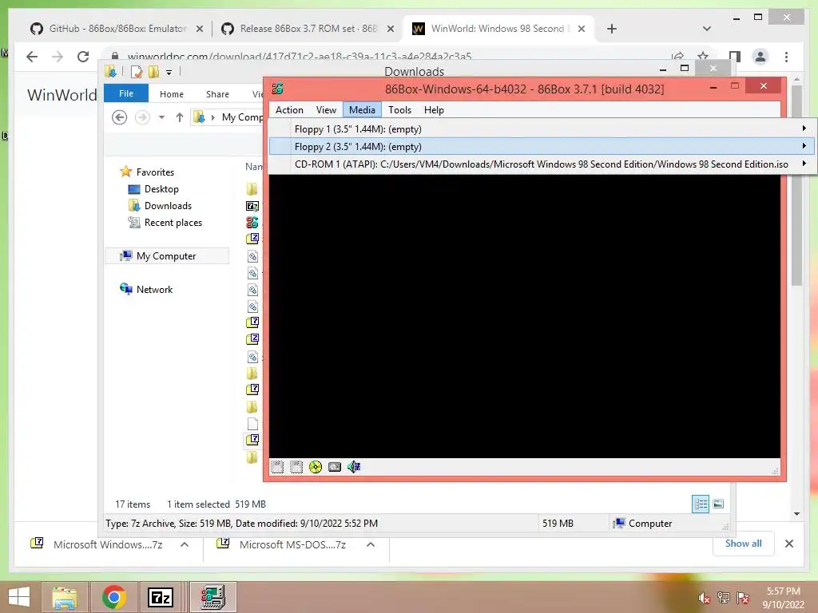Screen dimensions: 818x613
Task: Open the Tools menu in 86Box
Action: [399, 110]
